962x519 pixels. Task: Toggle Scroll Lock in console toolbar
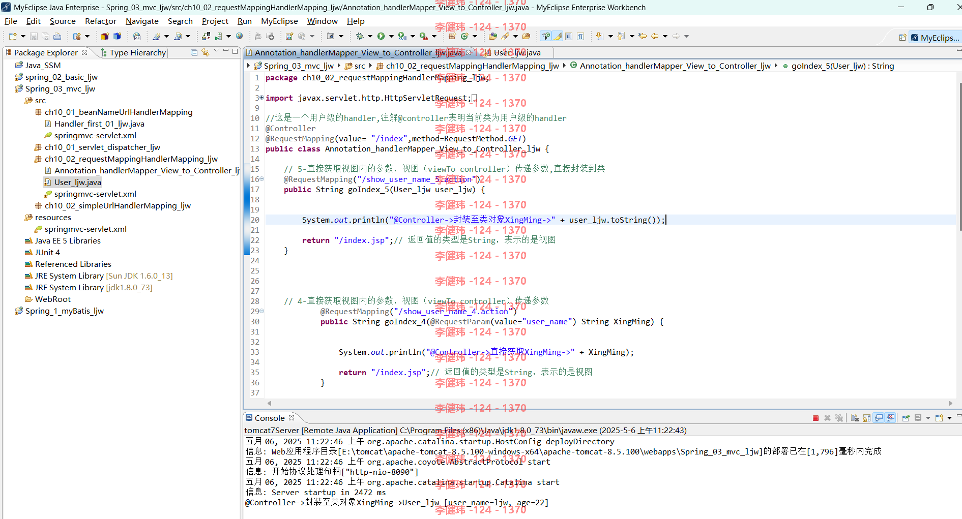click(x=866, y=418)
